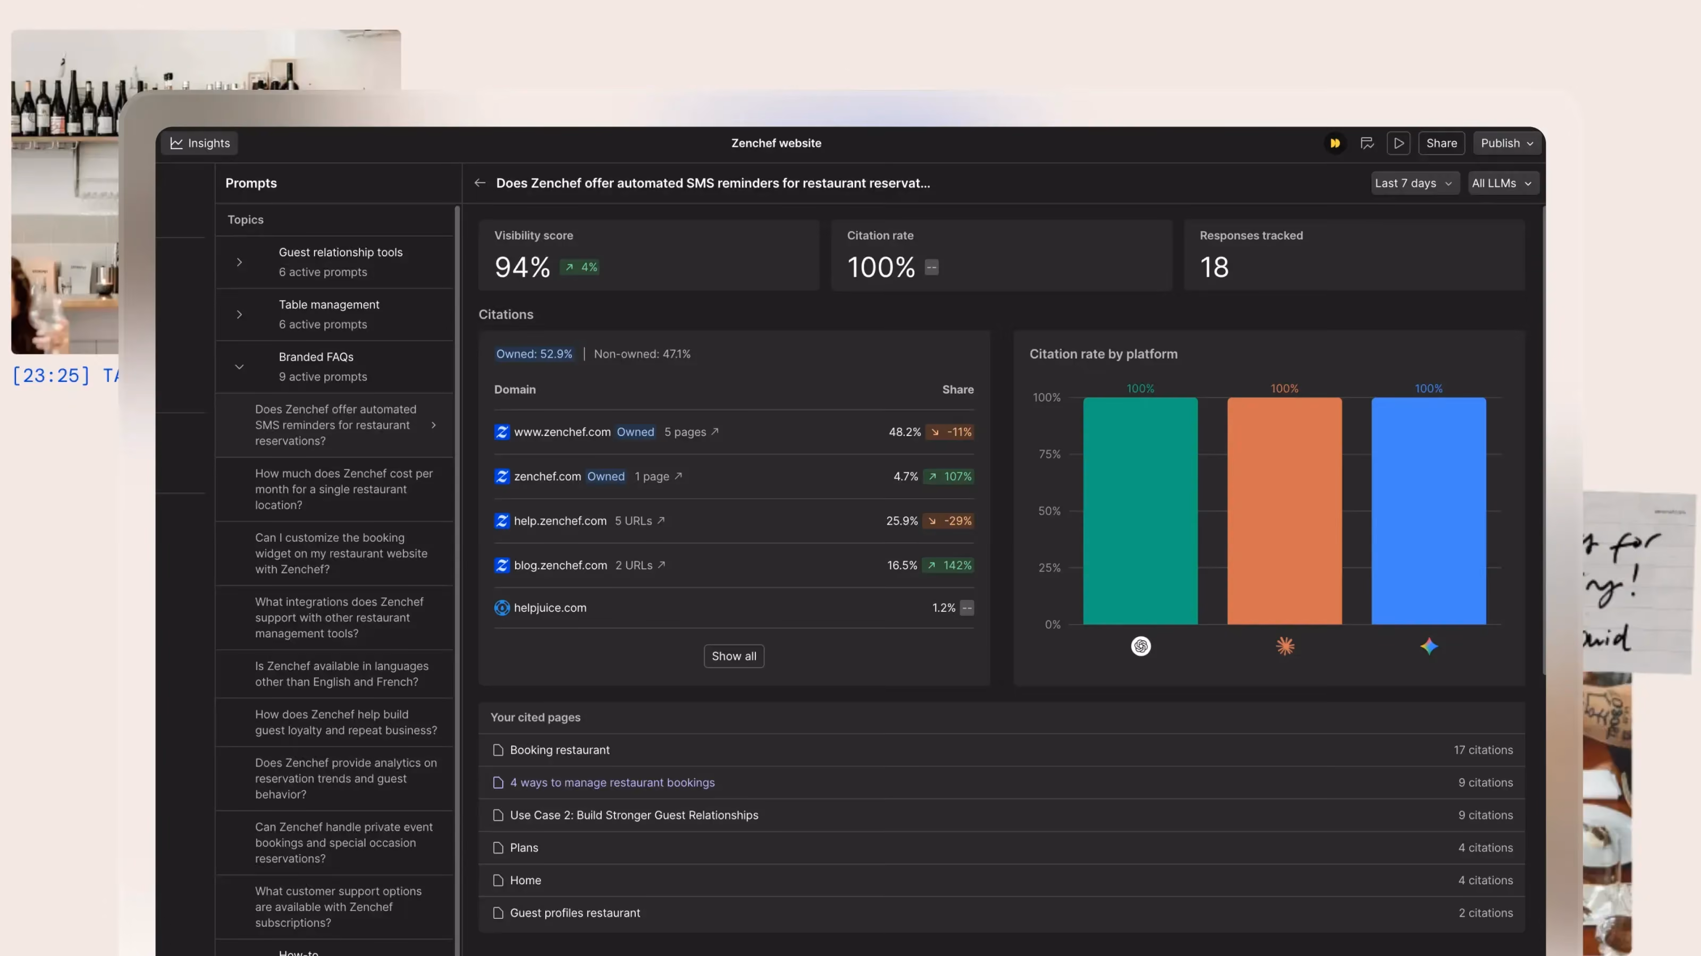Open the Booking restaurant cited page
Screen dimensions: 1701x956
click(x=1001, y=749)
